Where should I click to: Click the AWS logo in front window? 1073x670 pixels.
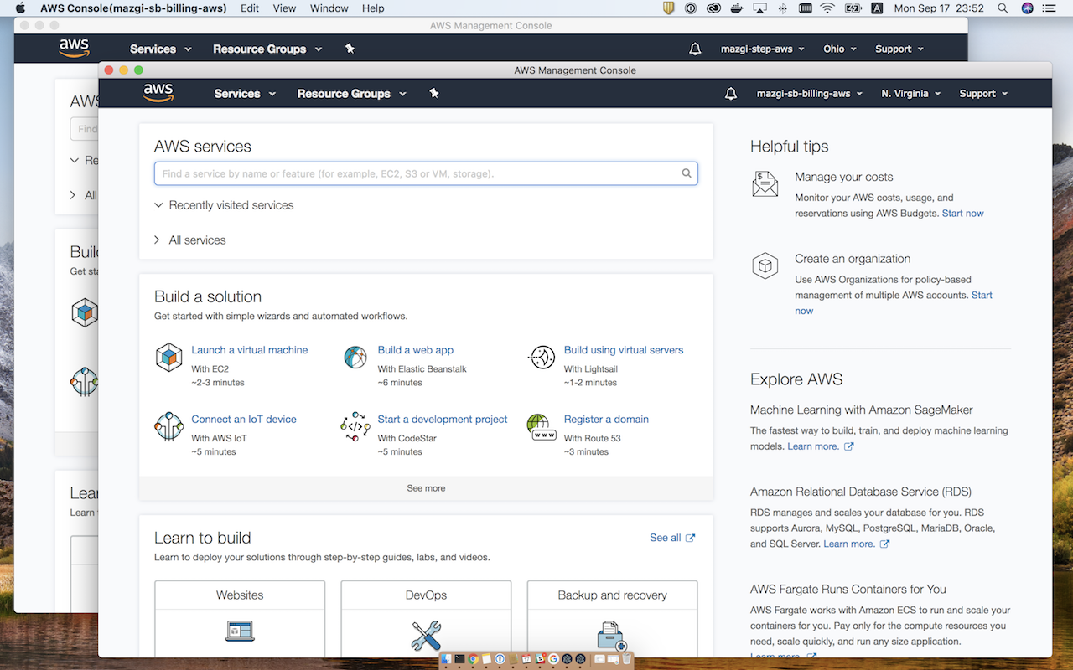(x=158, y=93)
